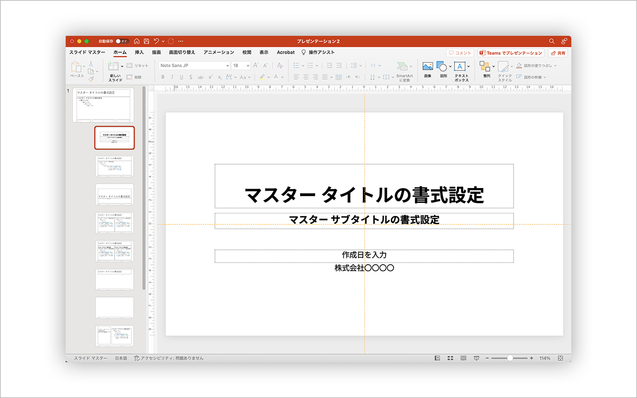The width and height of the screenshot is (637, 398).
Task: Click the 共有 share button
Action: [x=558, y=53]
